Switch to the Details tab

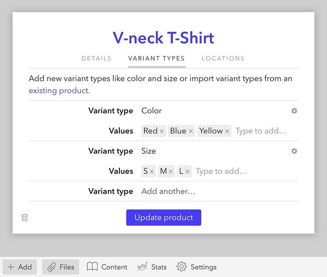[96, 58]
